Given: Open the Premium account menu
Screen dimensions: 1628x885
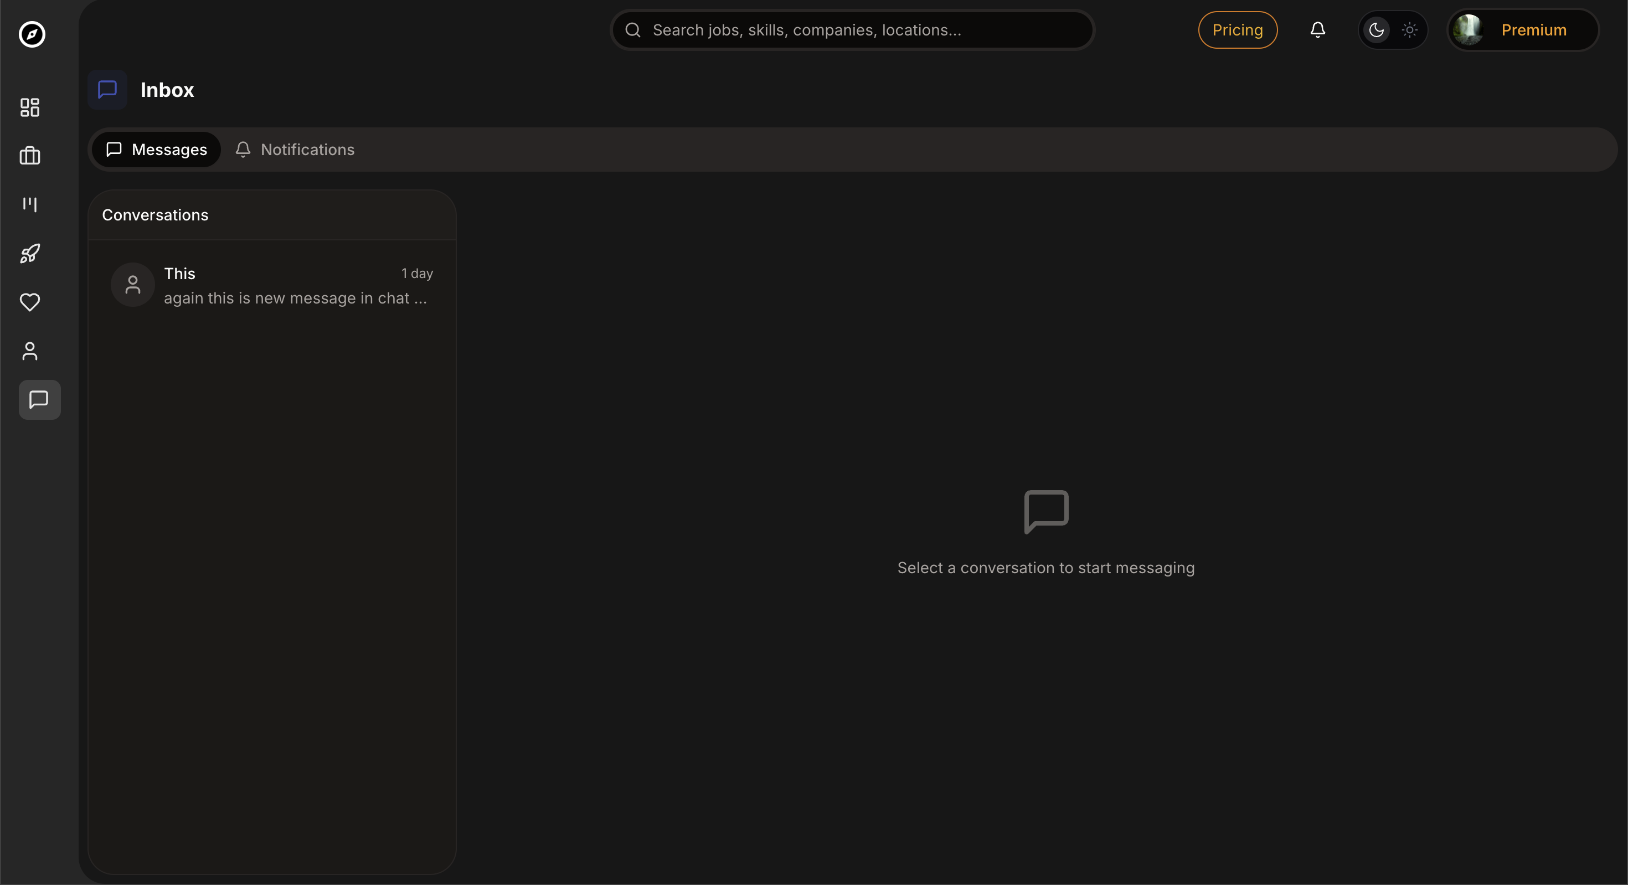Looking at the screenshot, I should [1533, 30].
